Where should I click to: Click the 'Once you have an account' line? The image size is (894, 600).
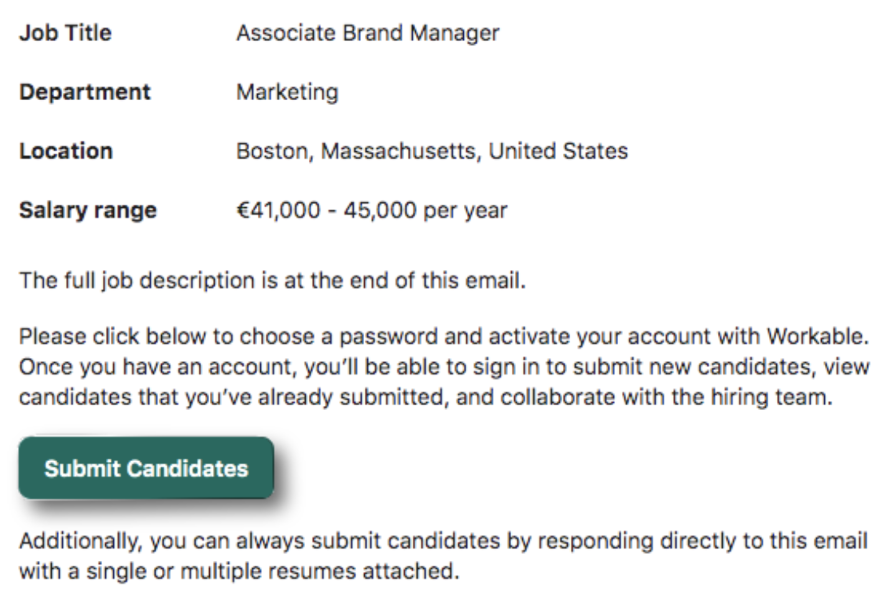(156, 367)
